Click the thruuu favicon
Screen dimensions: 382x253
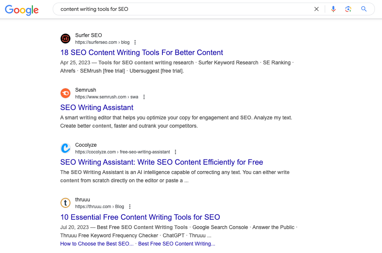pyautogui.click(x=65, y=203)
